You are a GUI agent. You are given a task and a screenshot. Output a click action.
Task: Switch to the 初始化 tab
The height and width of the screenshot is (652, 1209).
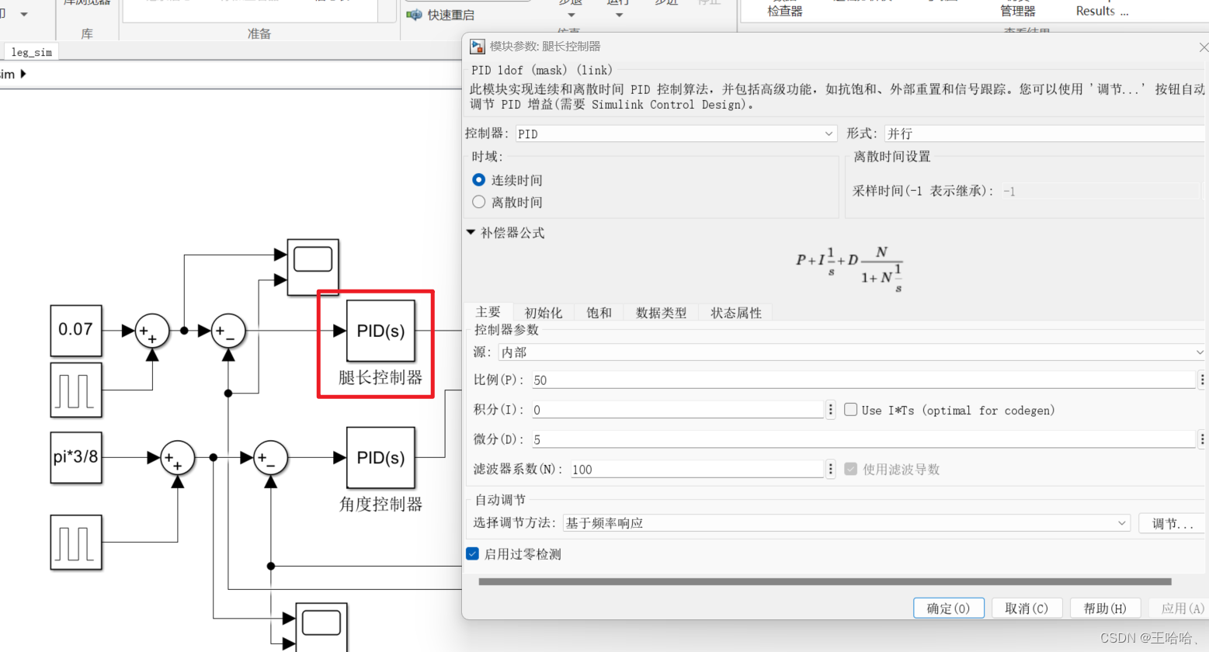pyautogui.click(x=543, y=313)
